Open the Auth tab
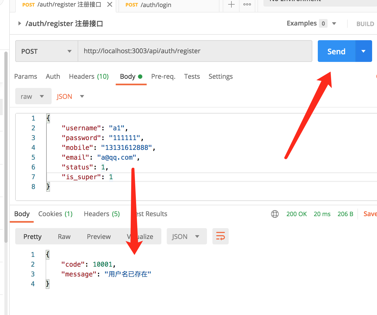 53,77
